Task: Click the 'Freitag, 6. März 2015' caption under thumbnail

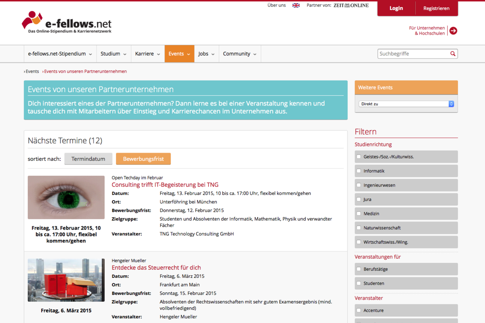Action: (66, 310)
